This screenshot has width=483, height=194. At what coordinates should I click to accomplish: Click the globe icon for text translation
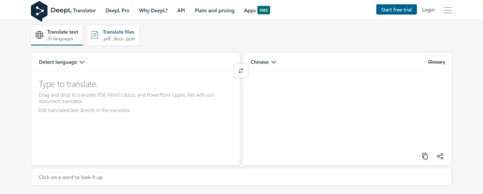click(40, 35)
